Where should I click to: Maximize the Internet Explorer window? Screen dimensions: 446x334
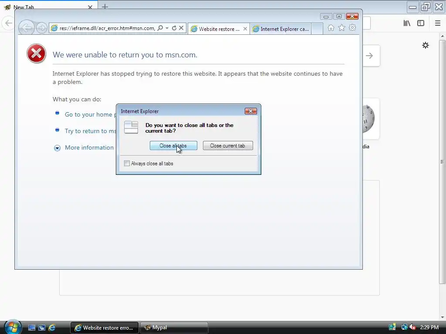tap(339, 17)
